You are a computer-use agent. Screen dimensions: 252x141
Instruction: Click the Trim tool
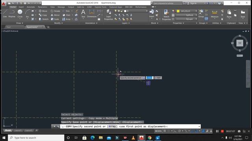pyautogui.click(x=66, y=11)
